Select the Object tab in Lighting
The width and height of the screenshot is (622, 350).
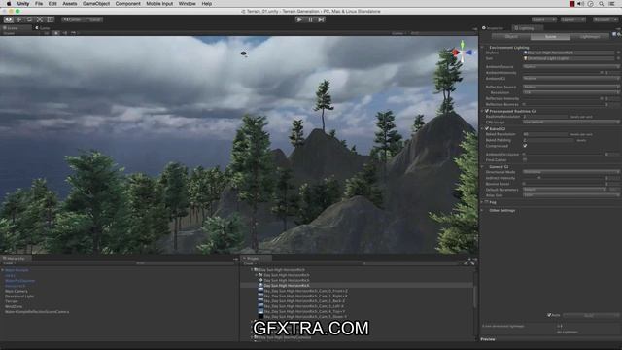[x=511, y=37]
